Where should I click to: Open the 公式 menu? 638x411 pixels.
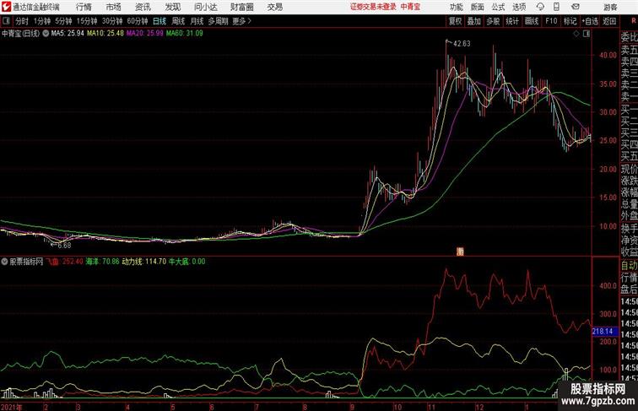[x=498, y=7]
